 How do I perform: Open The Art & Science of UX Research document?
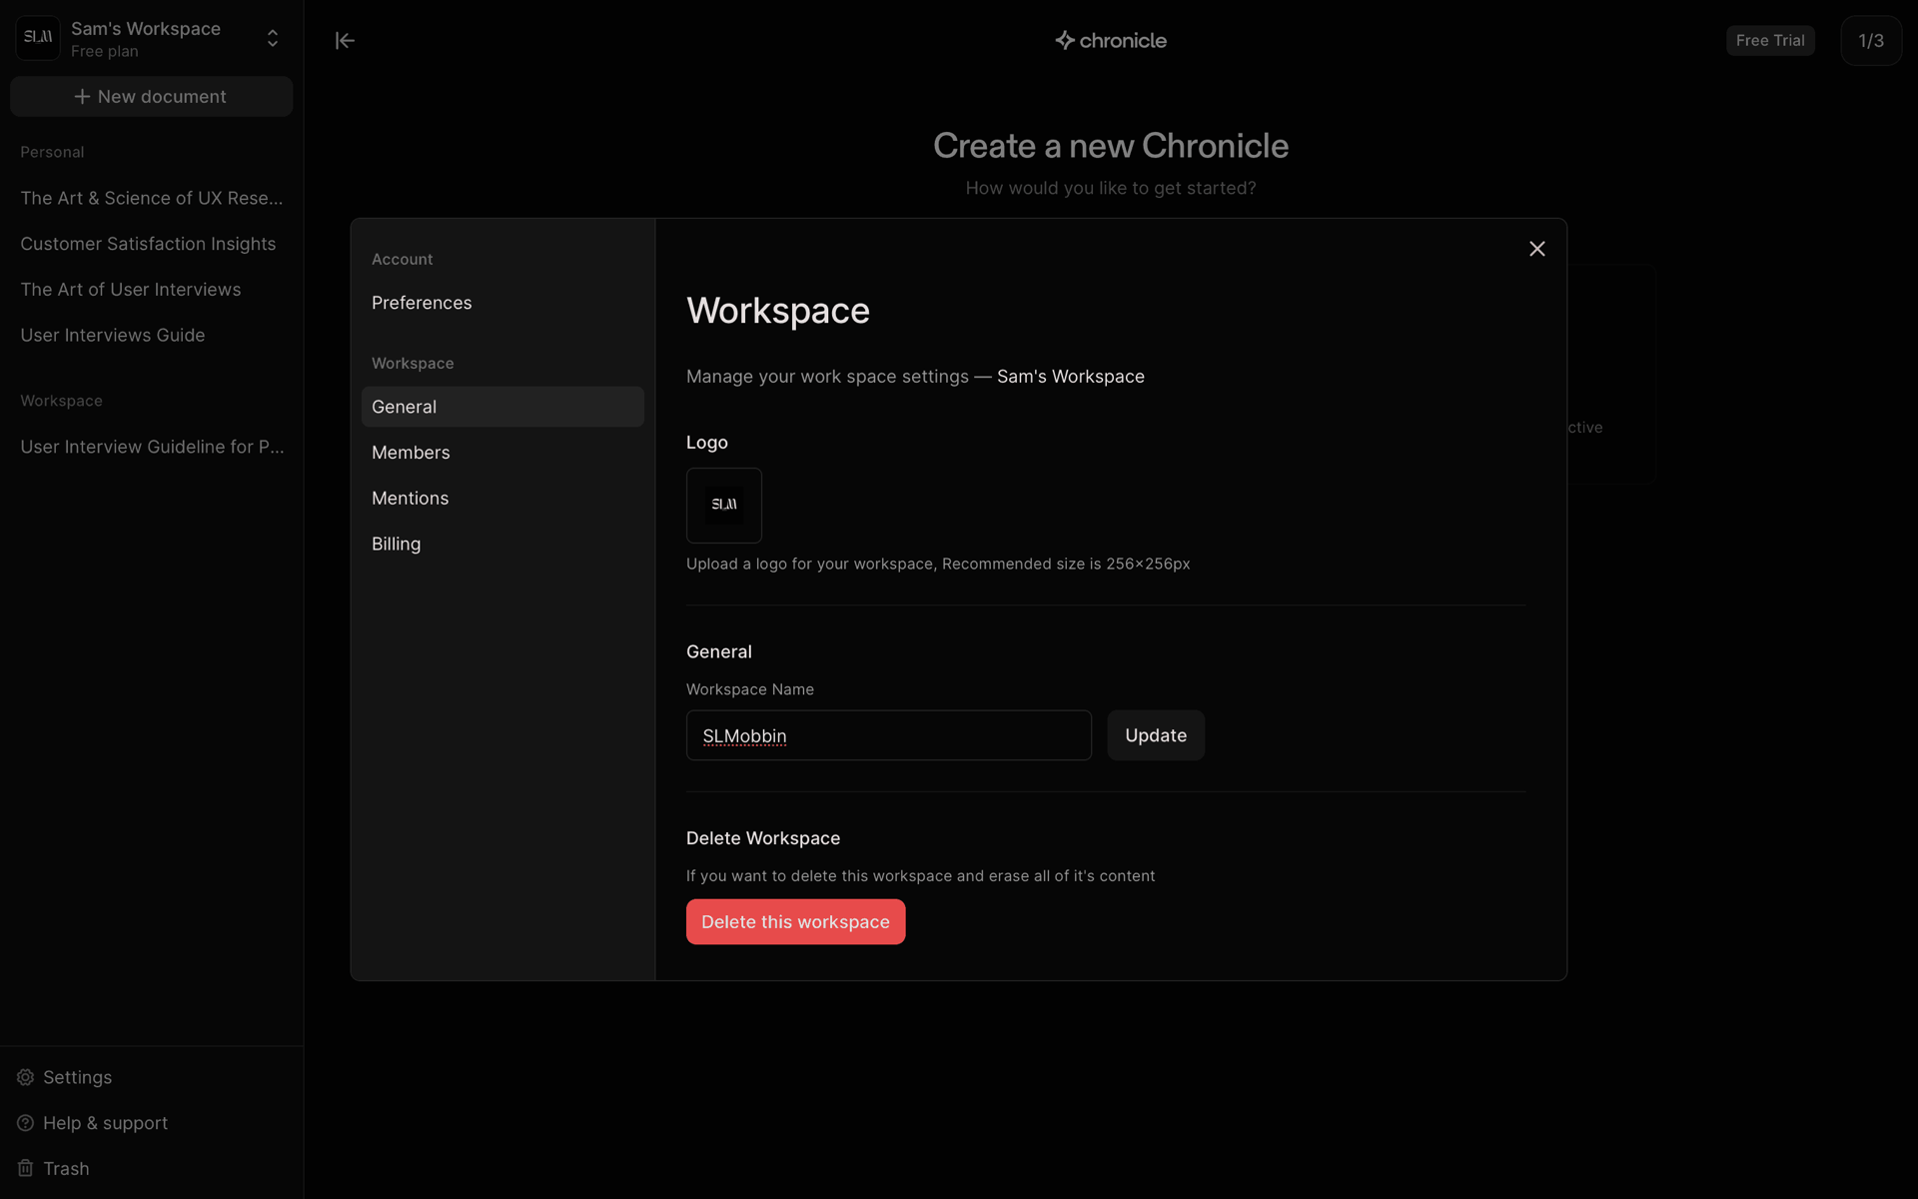152,198
